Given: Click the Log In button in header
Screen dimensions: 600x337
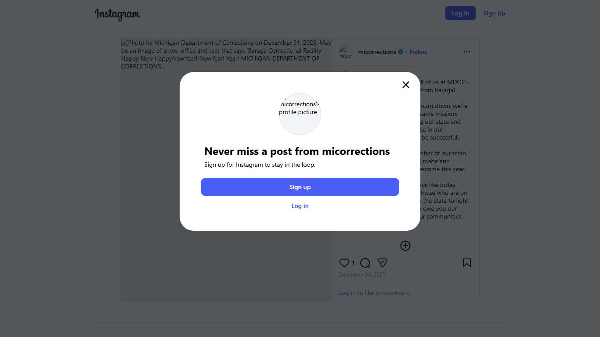Looking at the screenshot, I should (460, 13).
